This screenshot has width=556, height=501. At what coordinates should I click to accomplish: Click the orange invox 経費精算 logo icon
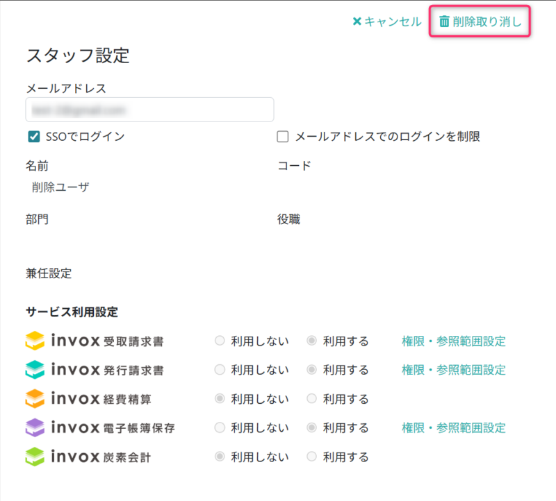(35, 399)
